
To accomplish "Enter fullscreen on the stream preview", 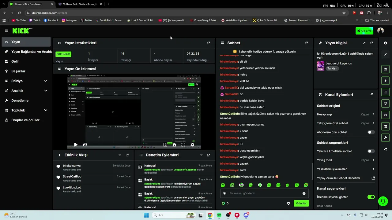I will [x=183, y=145].
